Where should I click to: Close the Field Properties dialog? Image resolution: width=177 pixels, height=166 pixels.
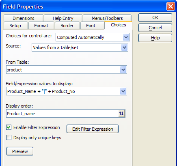point(171,6)
